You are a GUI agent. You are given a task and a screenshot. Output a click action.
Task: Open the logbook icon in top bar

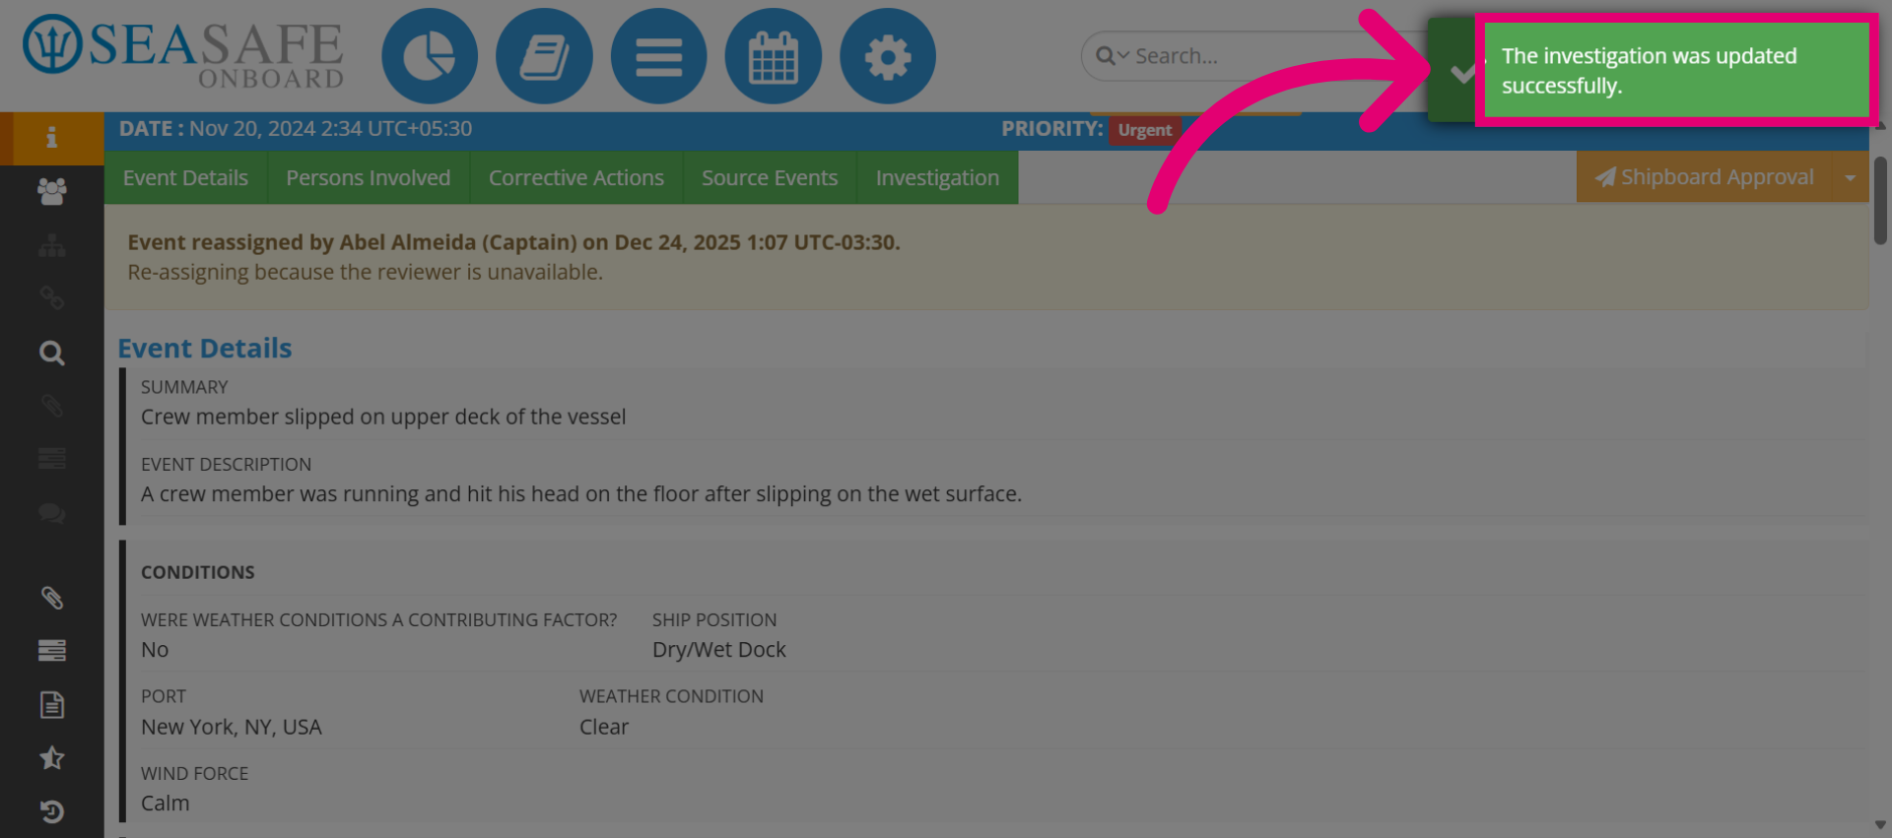click(x=544, y=56)
